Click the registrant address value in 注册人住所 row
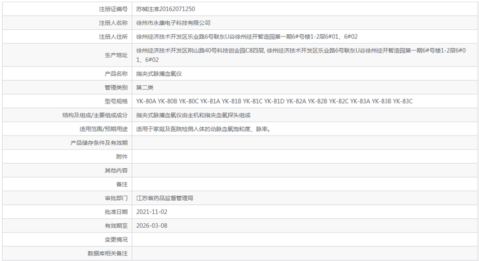The width and height of the screenshot is (479, 261). [x=246, y=37]
